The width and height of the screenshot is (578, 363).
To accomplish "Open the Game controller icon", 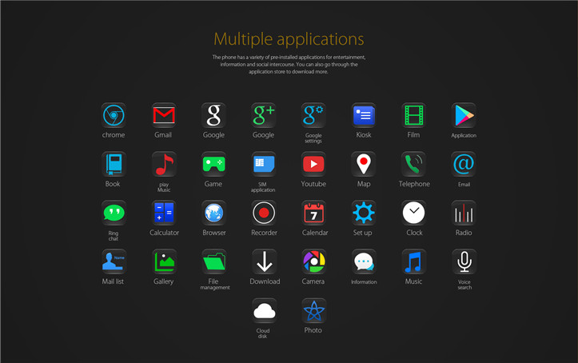I will [x=213, y=164].
